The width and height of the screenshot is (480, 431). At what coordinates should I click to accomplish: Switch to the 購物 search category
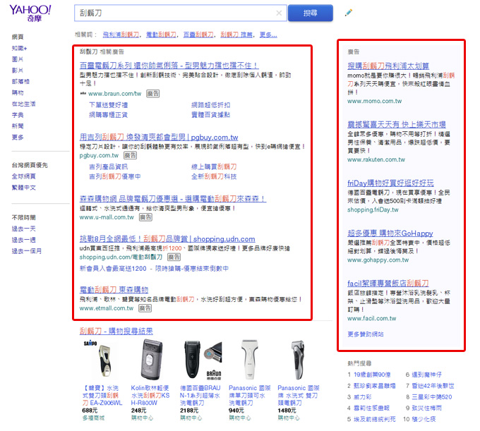(x=18, y=92)
